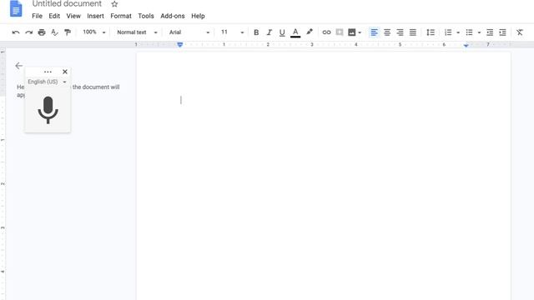The width and height of the screenshot is (534, 300).
Task: Open the Arial font dropdown
Action: (x=189, y=32)
